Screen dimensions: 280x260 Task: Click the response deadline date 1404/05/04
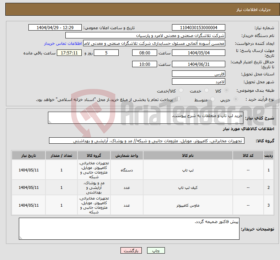pyautogui.click(x=198, y=53)
